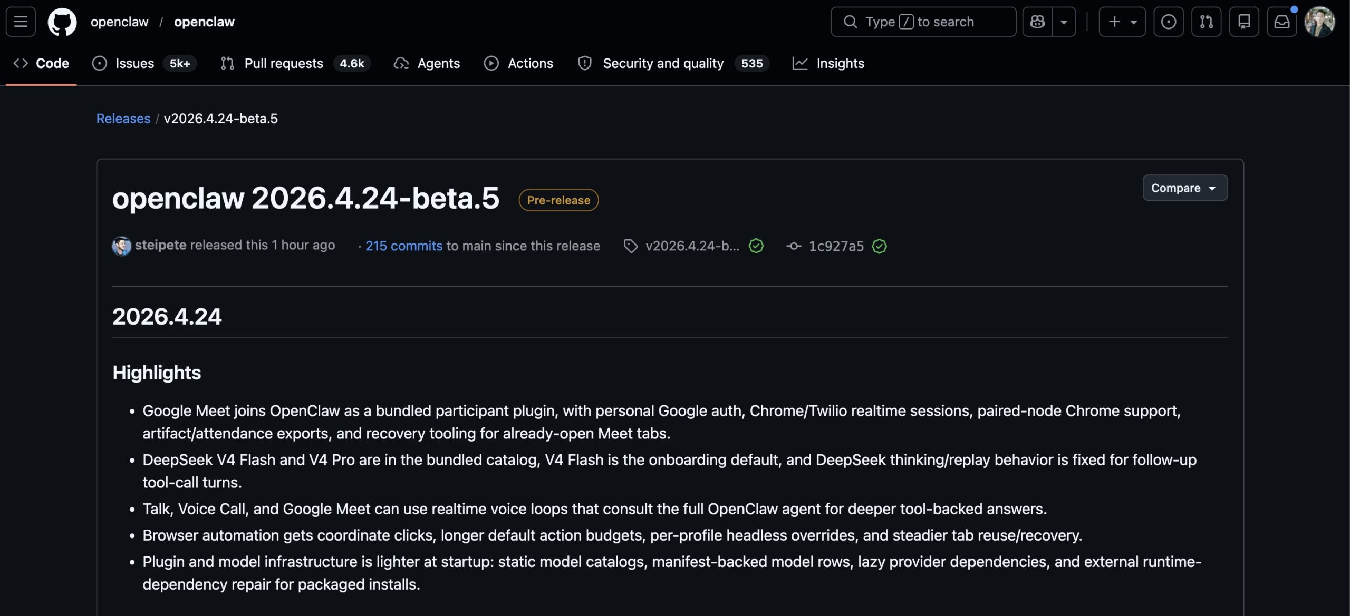This screenshot has height=616, width=1350.
Task: Open steipete's profile link
Action: coord(160,245)
